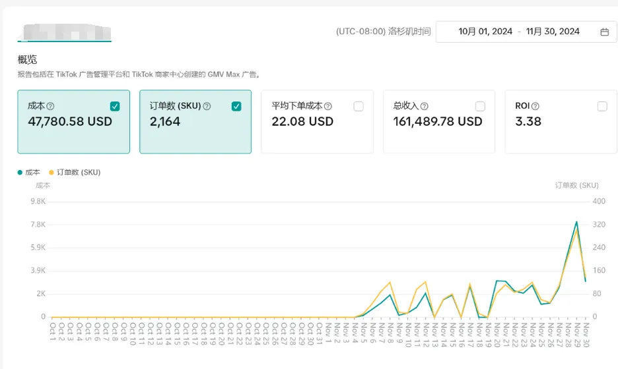Viewport: 618px width, 369px height.
Task: Click help icon next to ROI
Action: [535, 106]
